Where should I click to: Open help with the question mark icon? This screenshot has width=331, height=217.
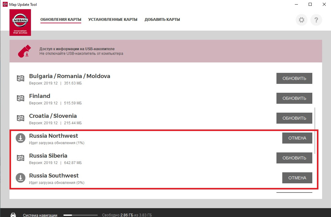[x=316, y=20]
